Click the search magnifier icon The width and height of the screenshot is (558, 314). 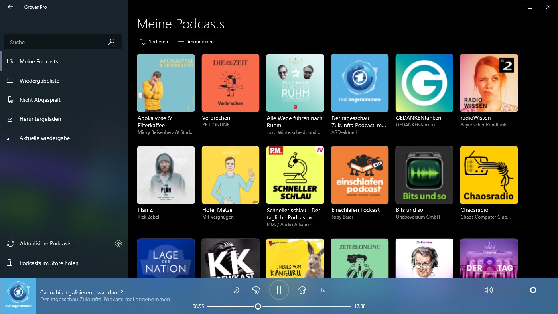click(x=111, y=42)
